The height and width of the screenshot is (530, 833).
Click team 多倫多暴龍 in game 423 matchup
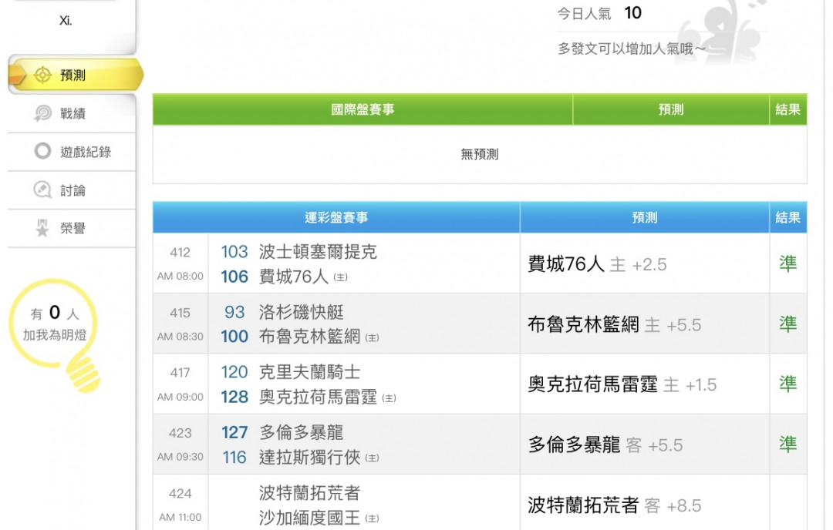coord(302,432)
